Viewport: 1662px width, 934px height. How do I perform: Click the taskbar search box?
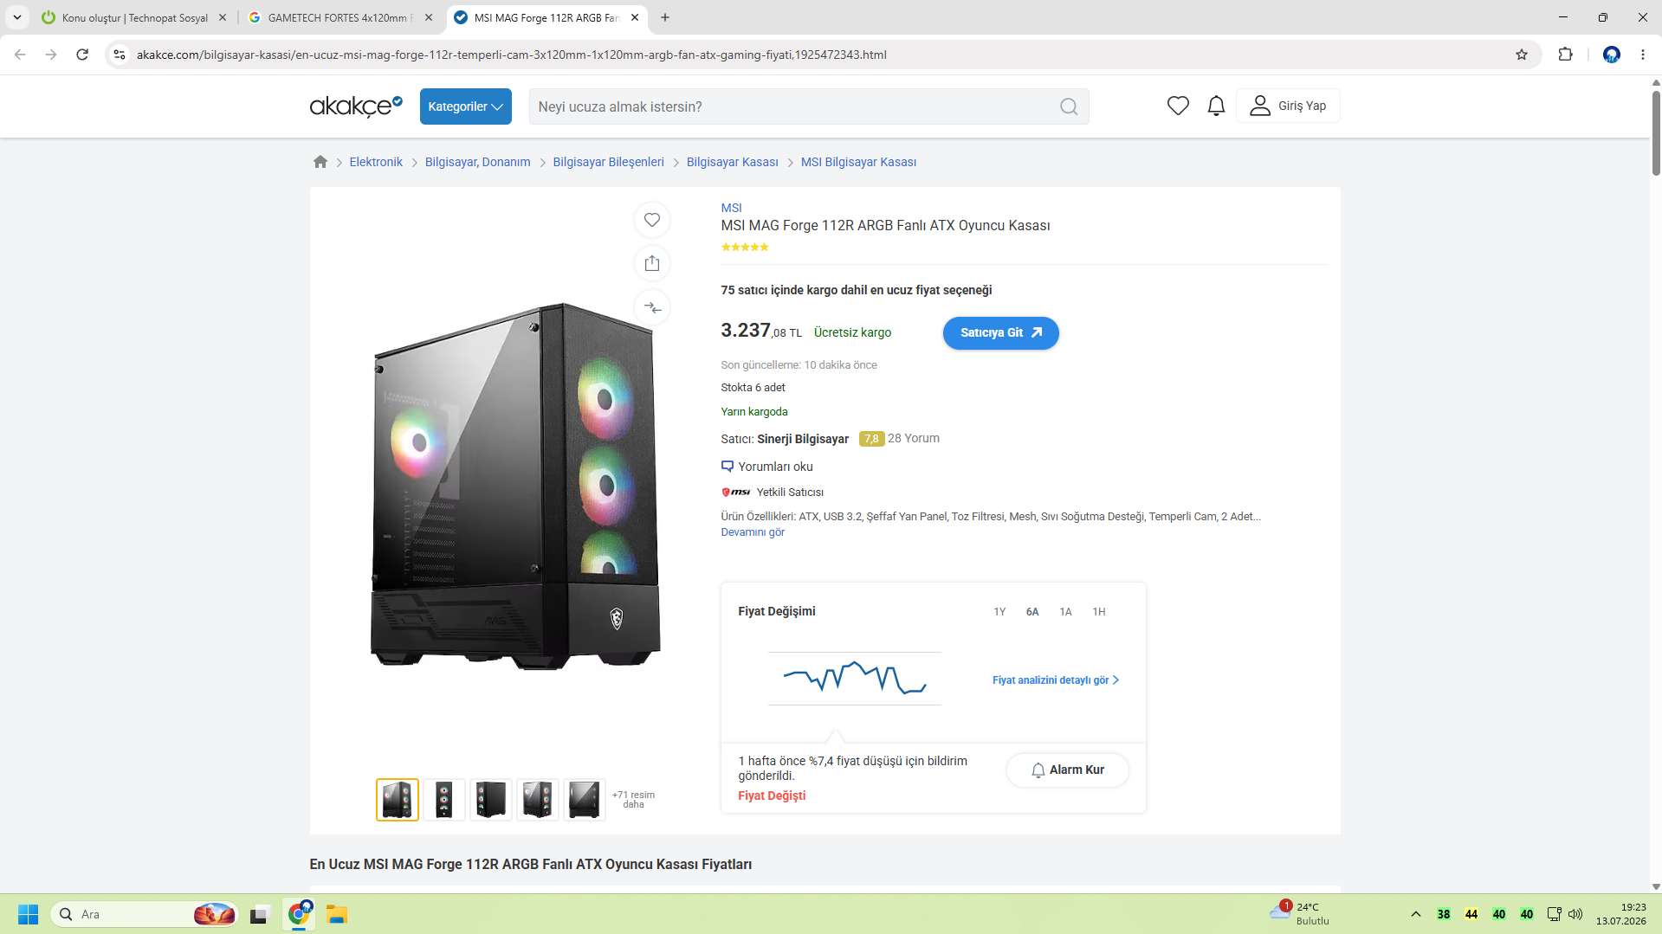pos(145,914)
